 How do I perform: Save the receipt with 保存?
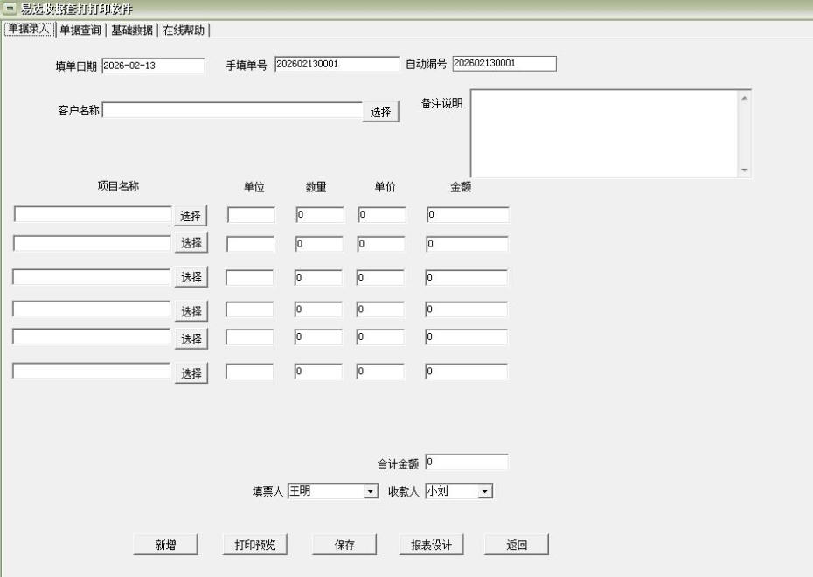344,545
